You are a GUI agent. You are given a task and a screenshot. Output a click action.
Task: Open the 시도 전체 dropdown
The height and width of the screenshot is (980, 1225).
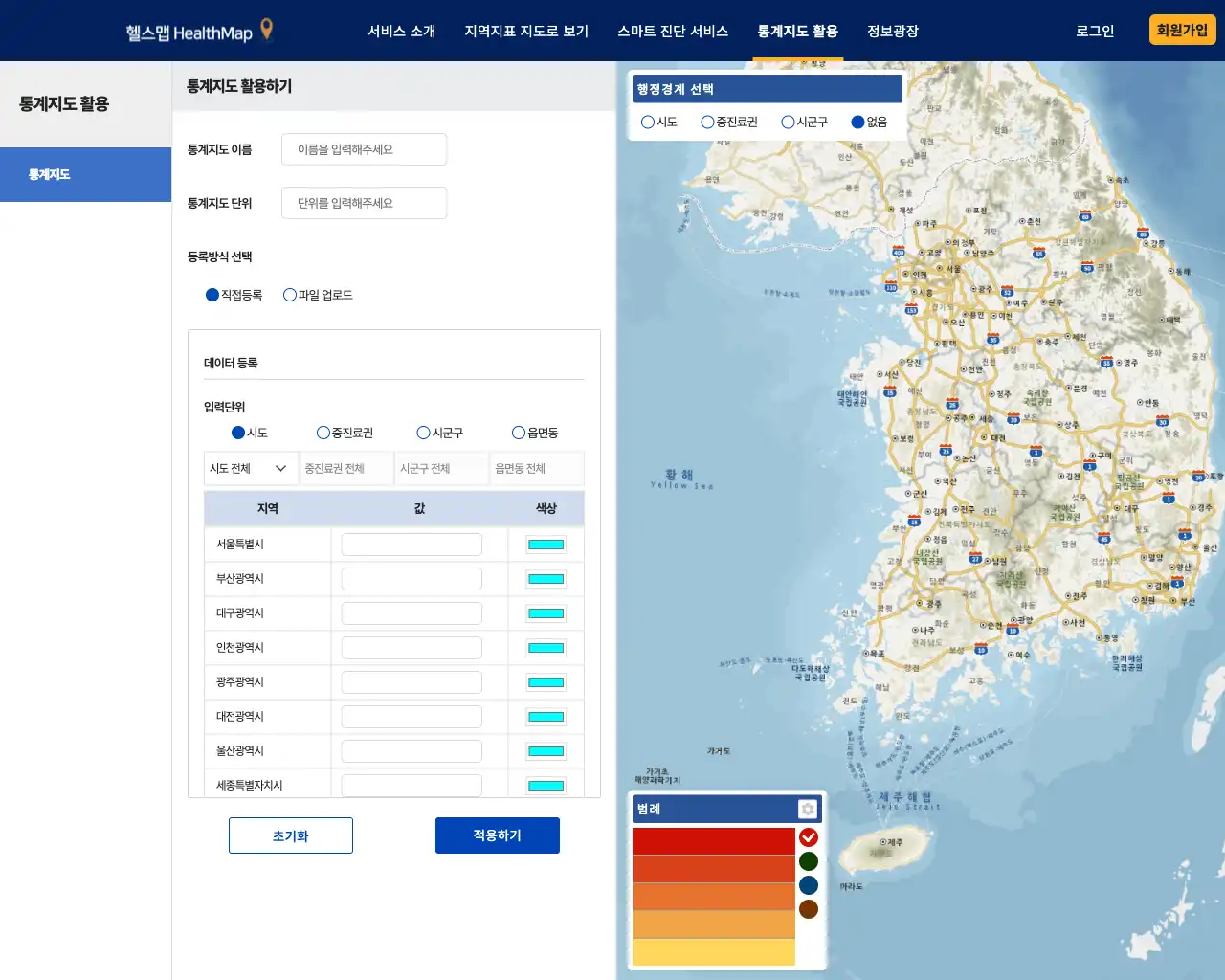(x=250, y=468)
